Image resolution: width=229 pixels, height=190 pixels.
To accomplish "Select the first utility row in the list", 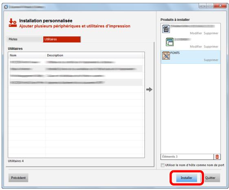I will (x=75, y=62).
